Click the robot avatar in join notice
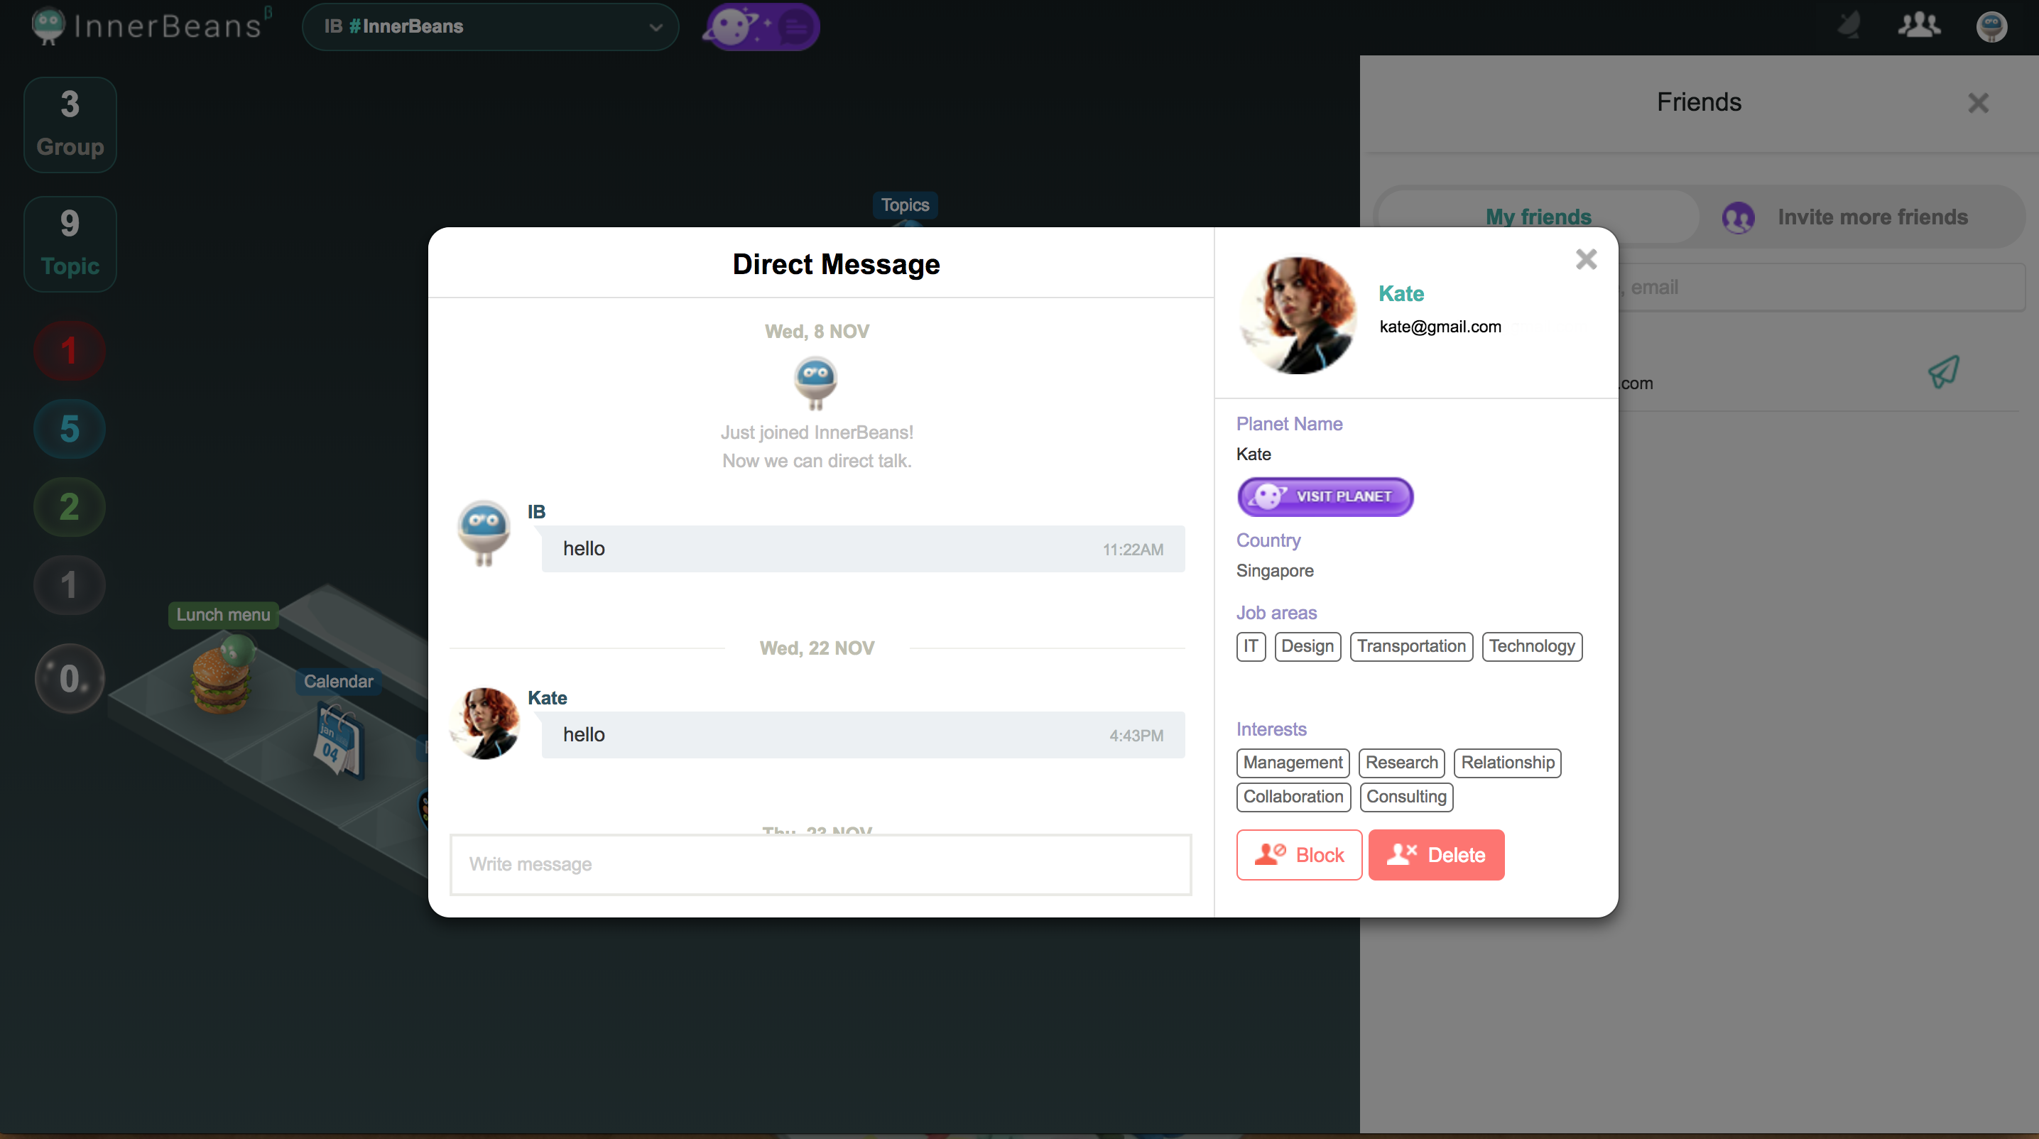This screenshot has height=1139, width=2039. (x=816, y=383)
